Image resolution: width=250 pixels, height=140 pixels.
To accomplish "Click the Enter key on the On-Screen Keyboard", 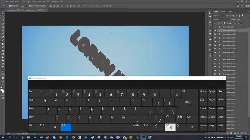I will click(187, 102).
